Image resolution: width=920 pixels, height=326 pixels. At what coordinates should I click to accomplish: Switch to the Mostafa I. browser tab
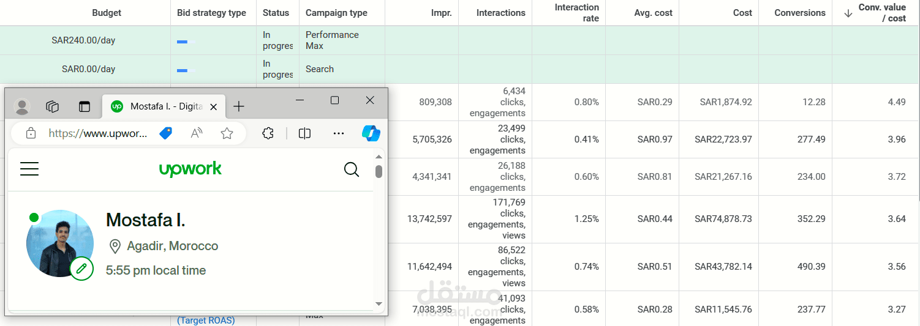pyautogui.click(x=158, y=106)
